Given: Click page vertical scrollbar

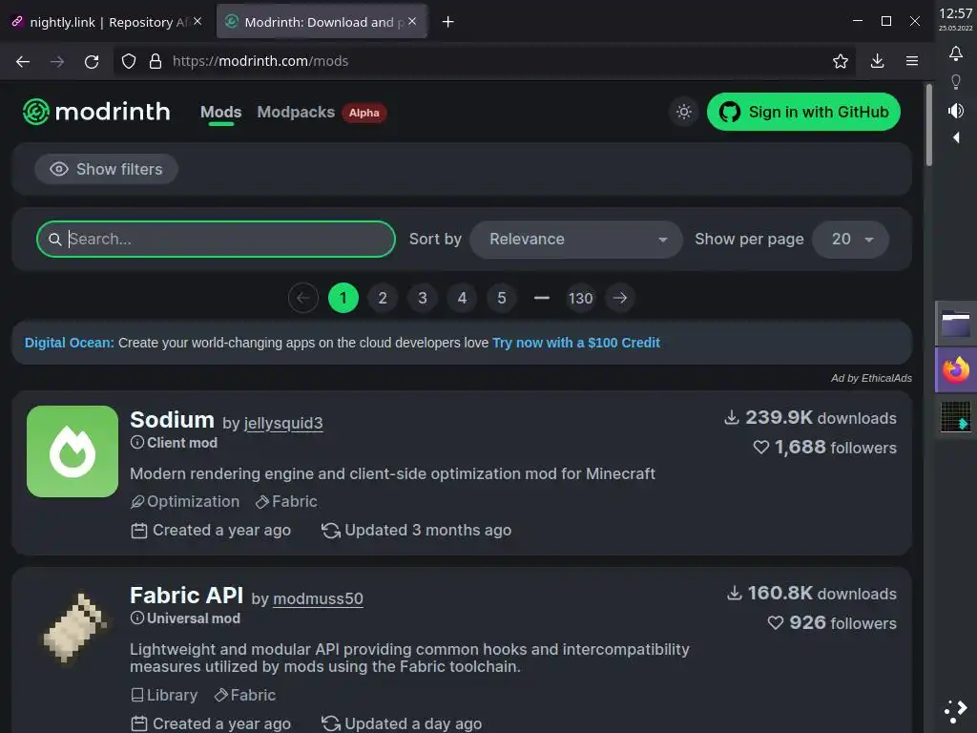Looking at the screenshot, I should click(x=928, y=125).
